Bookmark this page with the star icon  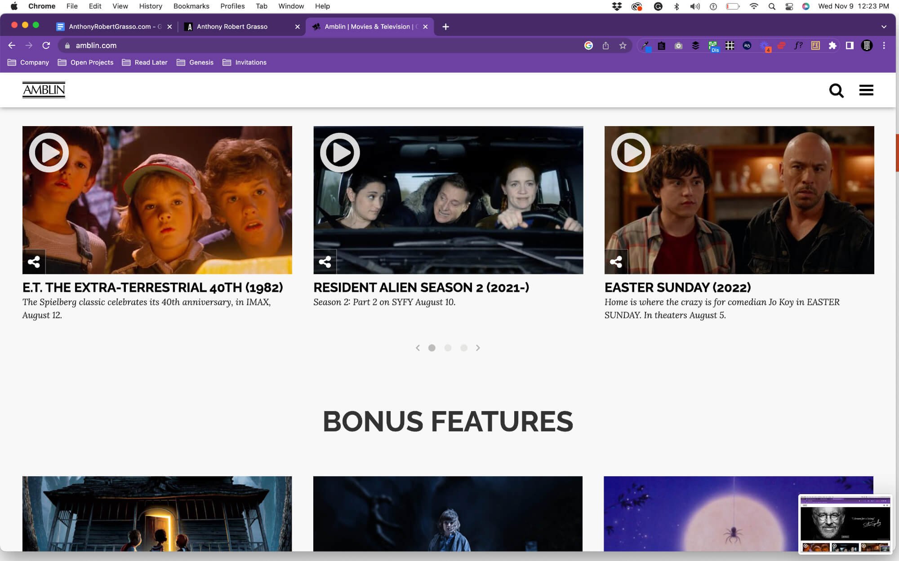[623, 45]
